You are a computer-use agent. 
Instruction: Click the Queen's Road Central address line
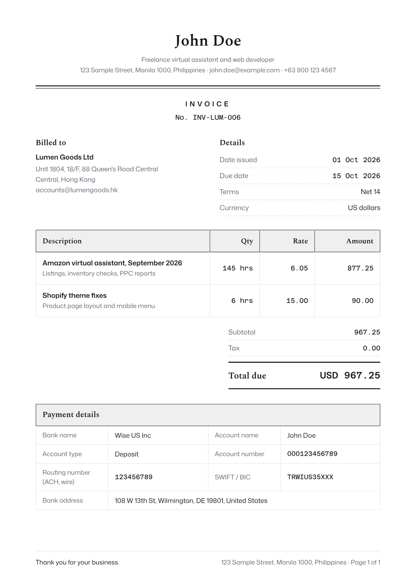click(x=97, y=169)
